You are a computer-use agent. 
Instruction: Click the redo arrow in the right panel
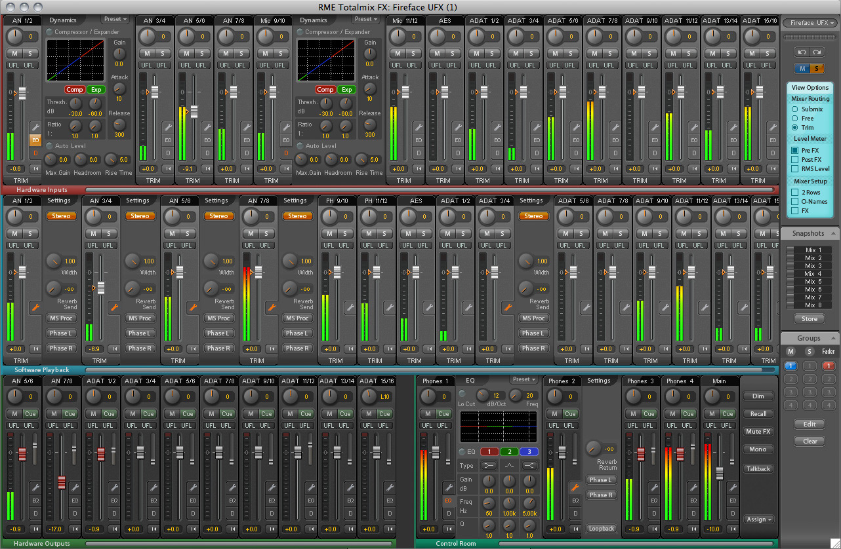click(817, 52)
